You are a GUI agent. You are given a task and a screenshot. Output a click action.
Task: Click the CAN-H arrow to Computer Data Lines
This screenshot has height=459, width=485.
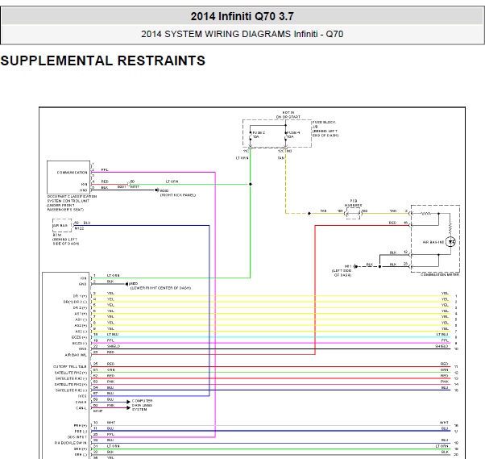point(128,402)
